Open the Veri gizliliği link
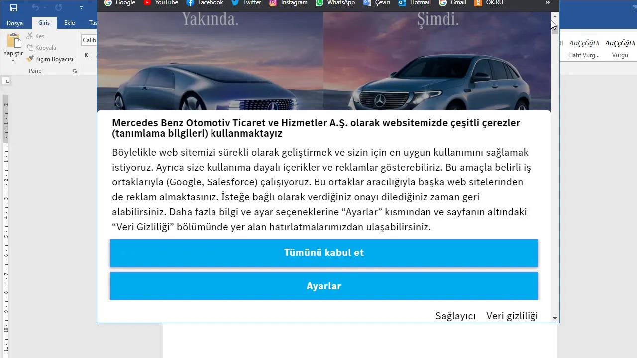 coord(512,316)
